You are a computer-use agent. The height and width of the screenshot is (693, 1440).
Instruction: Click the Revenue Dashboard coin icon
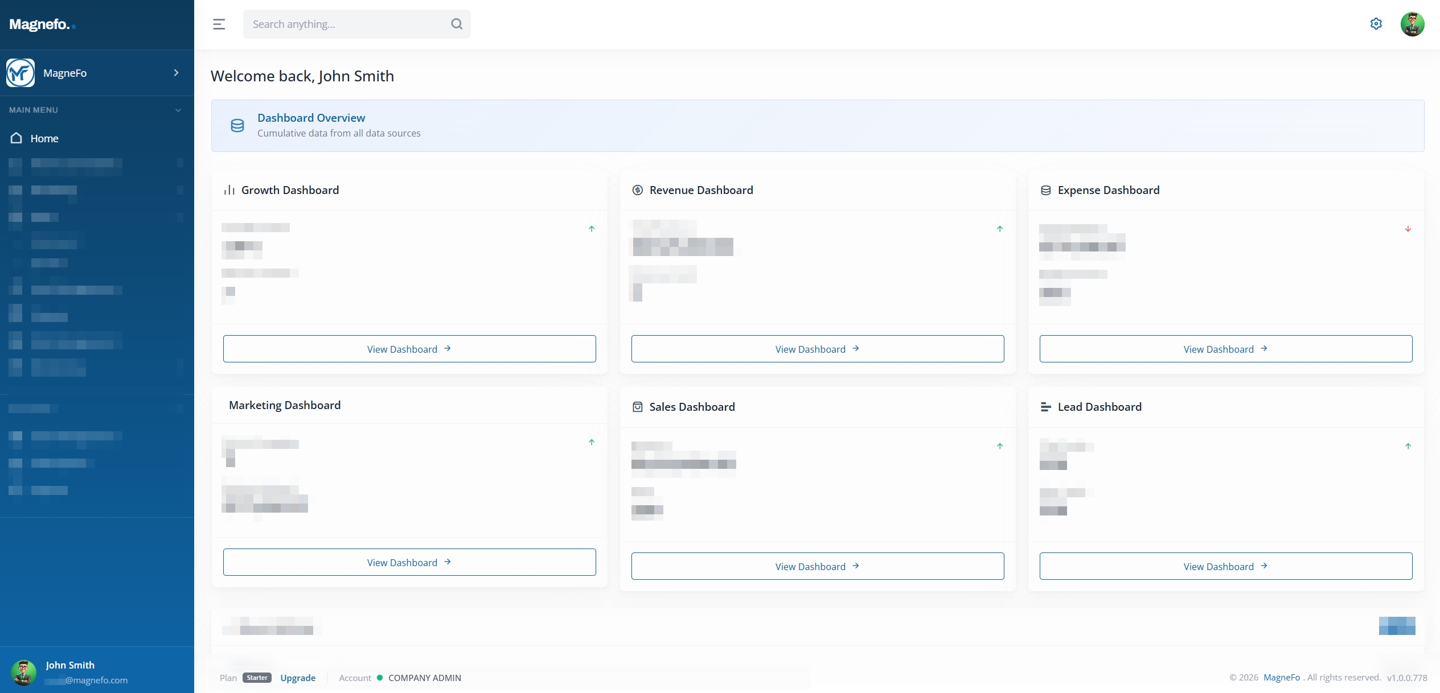coord(637,190)
